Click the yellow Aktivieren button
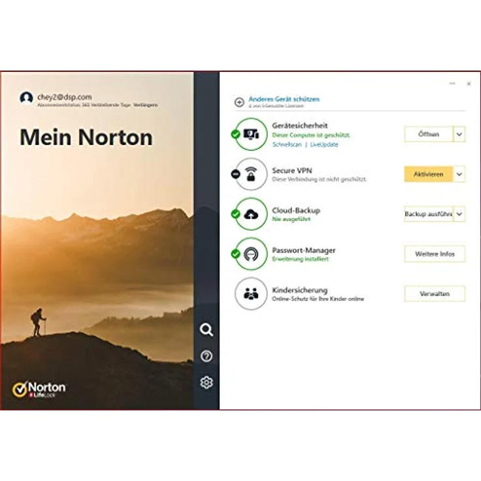 (x=429, y=174)
